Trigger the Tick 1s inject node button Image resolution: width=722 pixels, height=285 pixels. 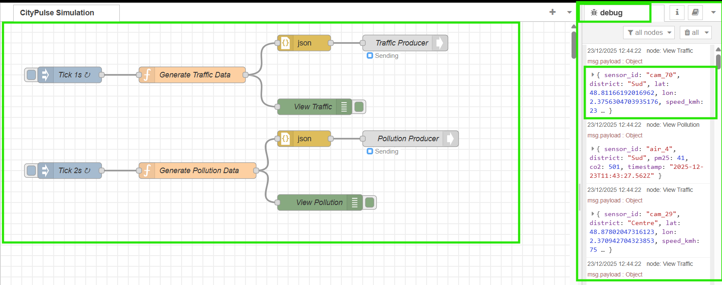31,75
